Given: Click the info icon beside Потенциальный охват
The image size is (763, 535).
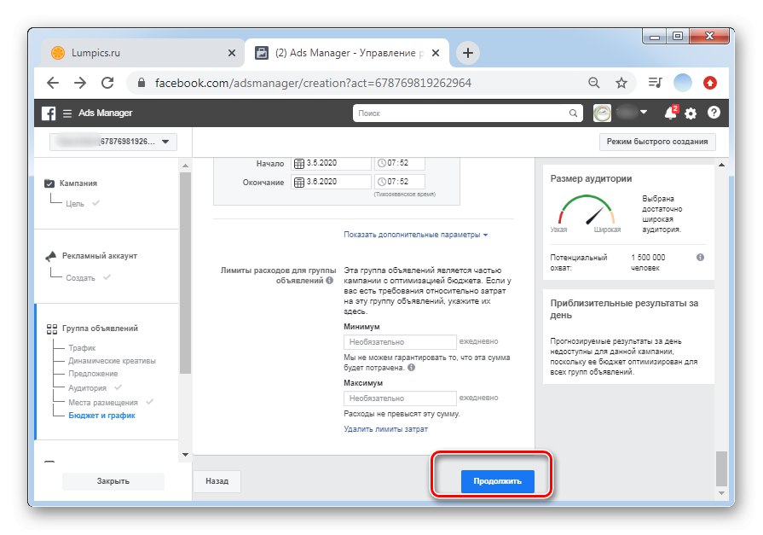Looking at the screenshot, I should pos(700,258).
